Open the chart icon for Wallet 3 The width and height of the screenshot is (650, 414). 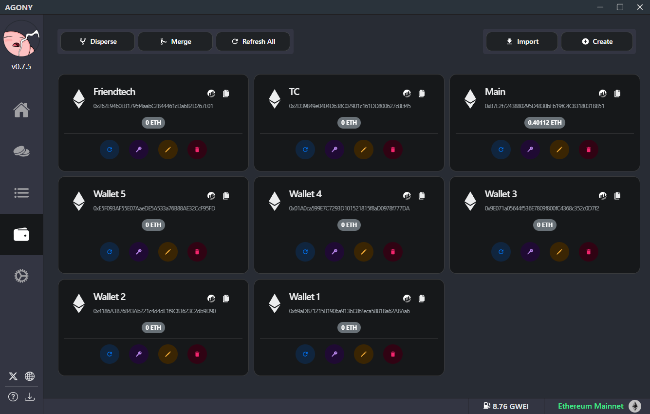603,196
